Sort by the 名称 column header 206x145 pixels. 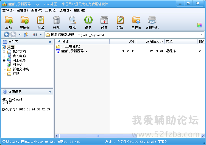(82, 41)
